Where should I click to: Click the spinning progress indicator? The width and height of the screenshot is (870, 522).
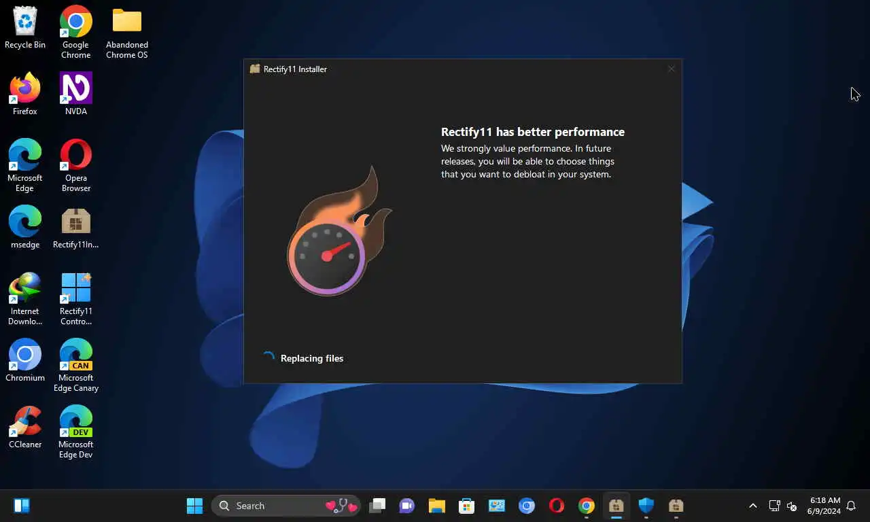269,358
